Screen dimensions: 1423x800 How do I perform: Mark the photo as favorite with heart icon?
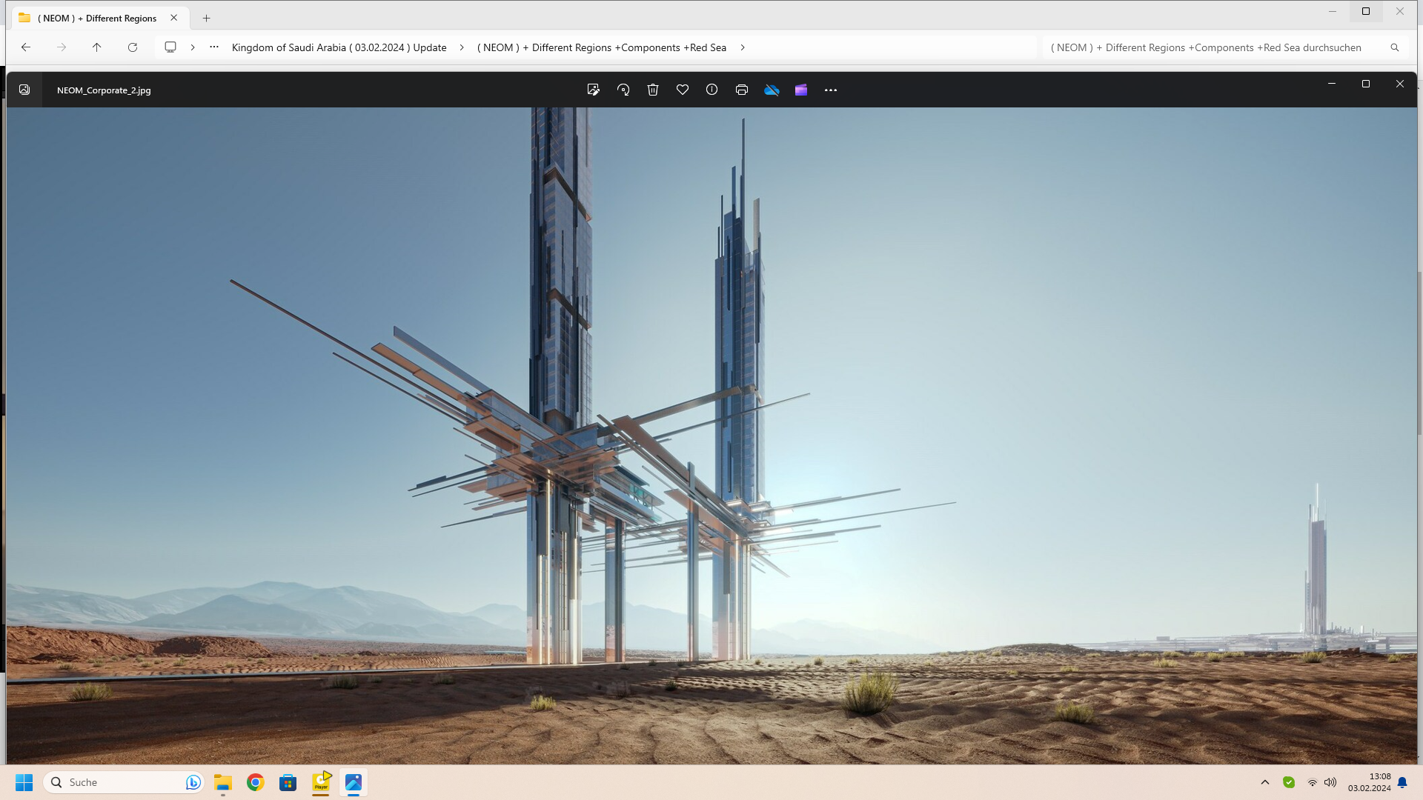pyautogui.click(x=683, y=90)
